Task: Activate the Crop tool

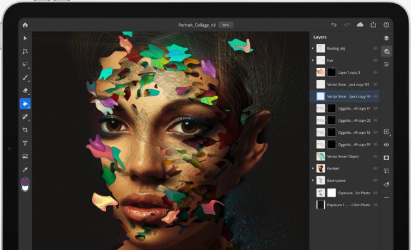Action: point(25,130)
